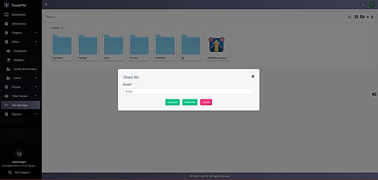Image resolution: width=378 pixels, height=180 pixels.
Task: Toggle the hamburger sidebar menu
Action: point(46,4)
